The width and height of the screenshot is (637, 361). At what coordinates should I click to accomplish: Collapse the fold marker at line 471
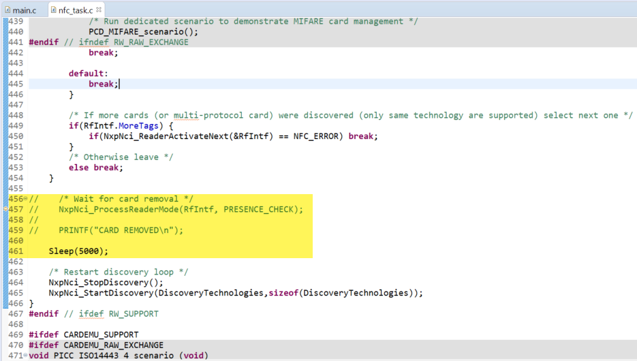point(26,356)
